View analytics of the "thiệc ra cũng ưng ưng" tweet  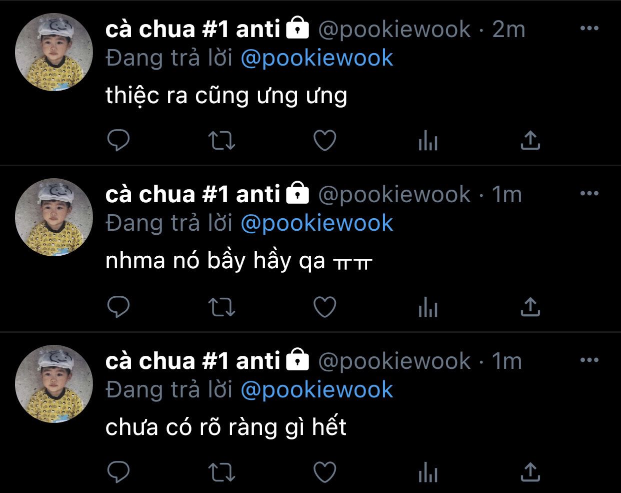tap(427, 141)
